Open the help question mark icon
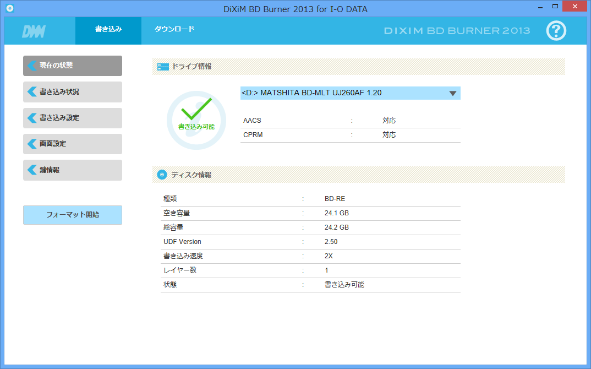591x369 pixels. tap(556, 30)
